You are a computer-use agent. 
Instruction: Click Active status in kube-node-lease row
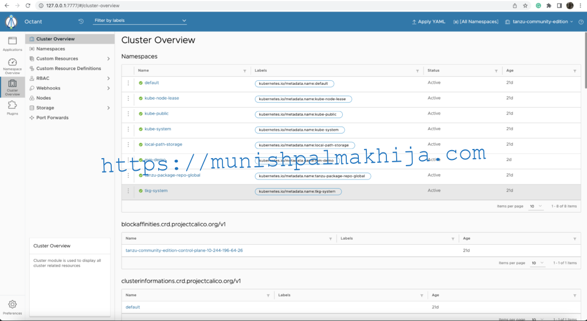click(434, 98)
